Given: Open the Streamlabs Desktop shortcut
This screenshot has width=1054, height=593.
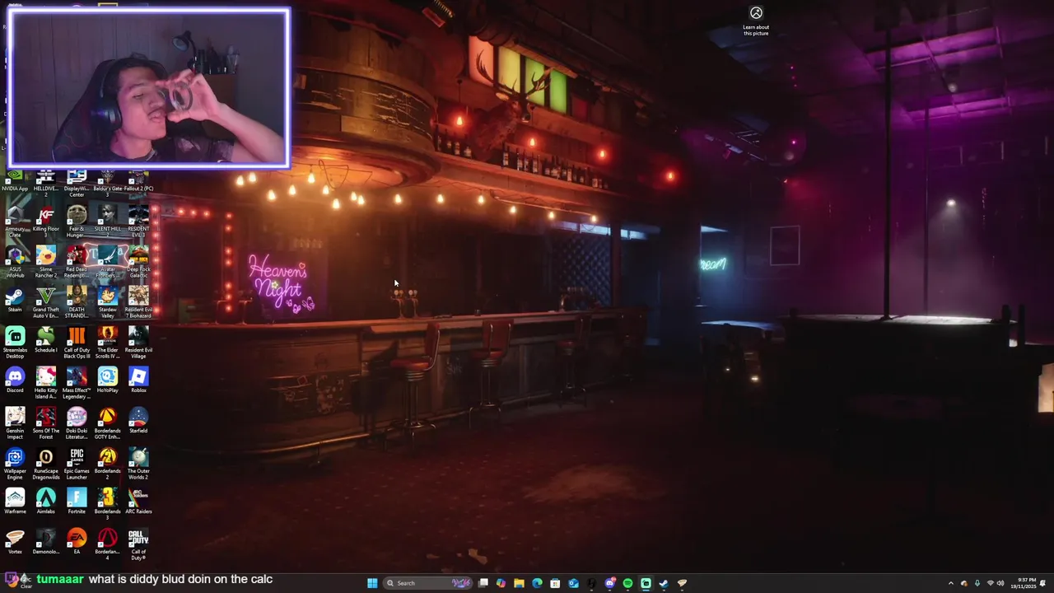Looking at the screenshot, I should pyautogui.click(x=15, y=343).
